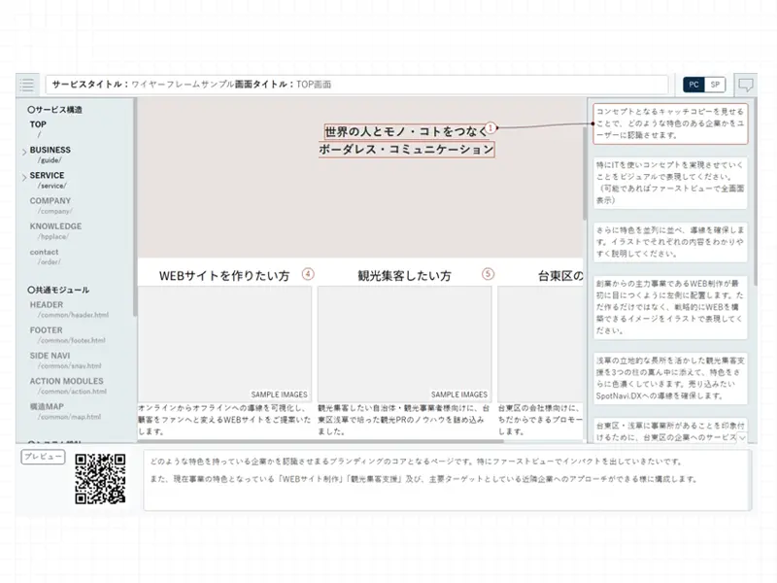Image resolution: width=777 pixels, height=583 pixels.
Task: Open HEADER common module
Action: pyautogui.click(x=47, y=305)
